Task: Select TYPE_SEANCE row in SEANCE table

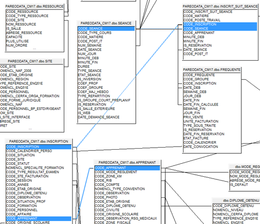Action: pos(90,71)
